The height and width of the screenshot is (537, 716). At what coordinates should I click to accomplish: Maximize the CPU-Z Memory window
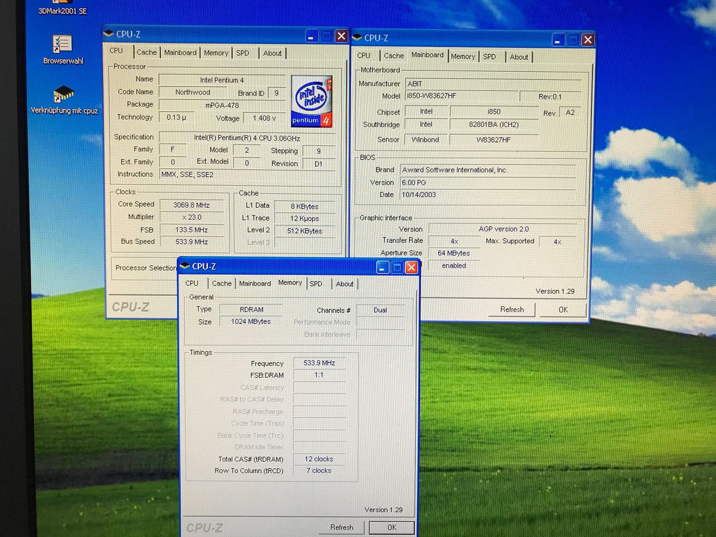tap(397, 268)
